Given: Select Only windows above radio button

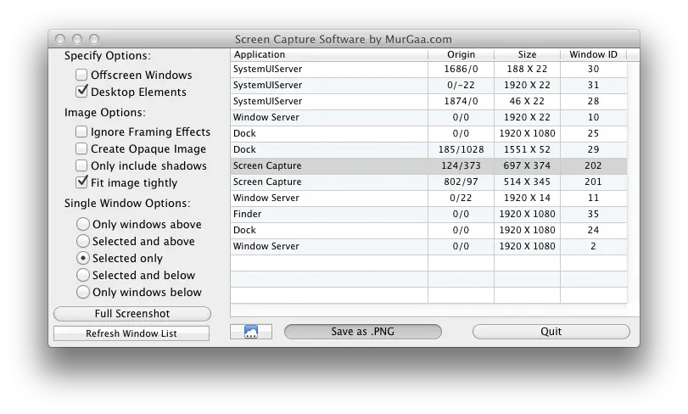Looking at the screenshot, I should click(83, 224).
